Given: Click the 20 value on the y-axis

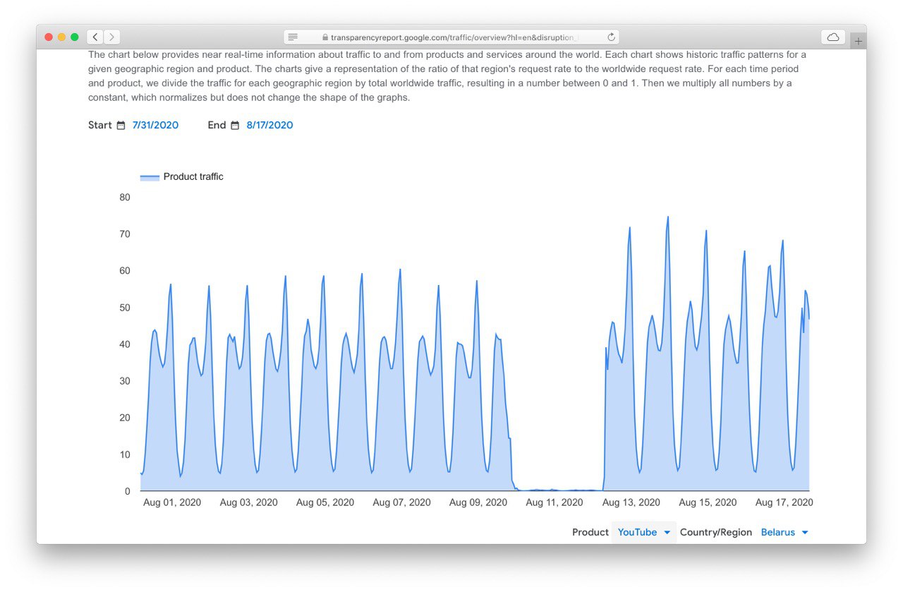Looking at the screenshot, I should [x=125, y=417].
